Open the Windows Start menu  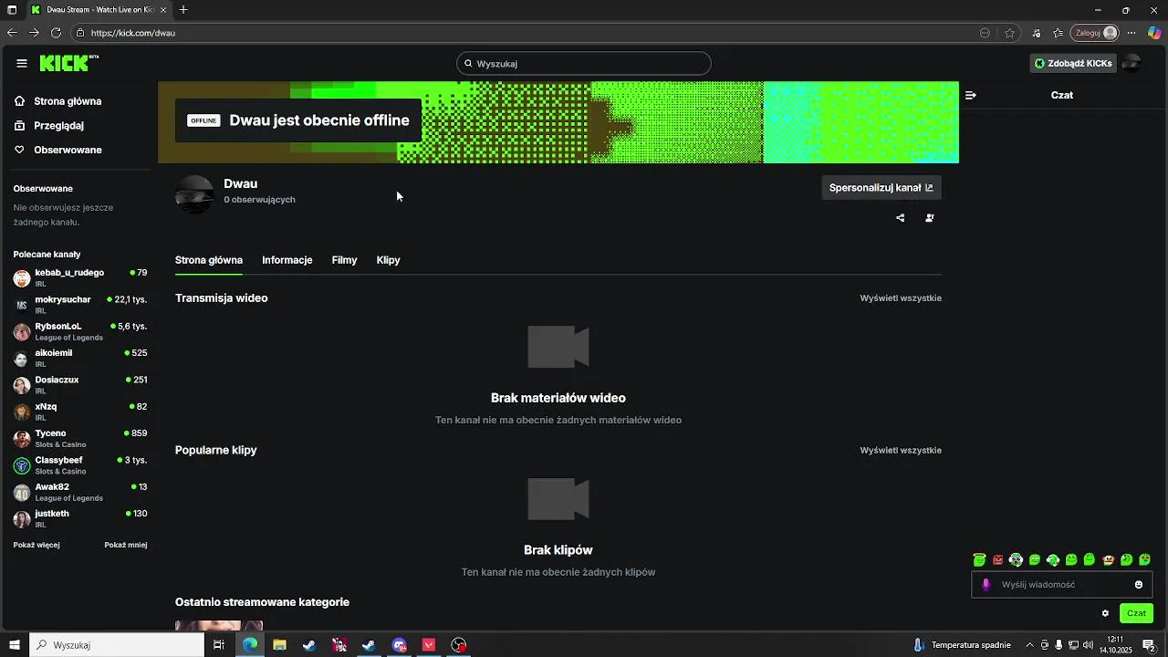[x=13, y=645]
